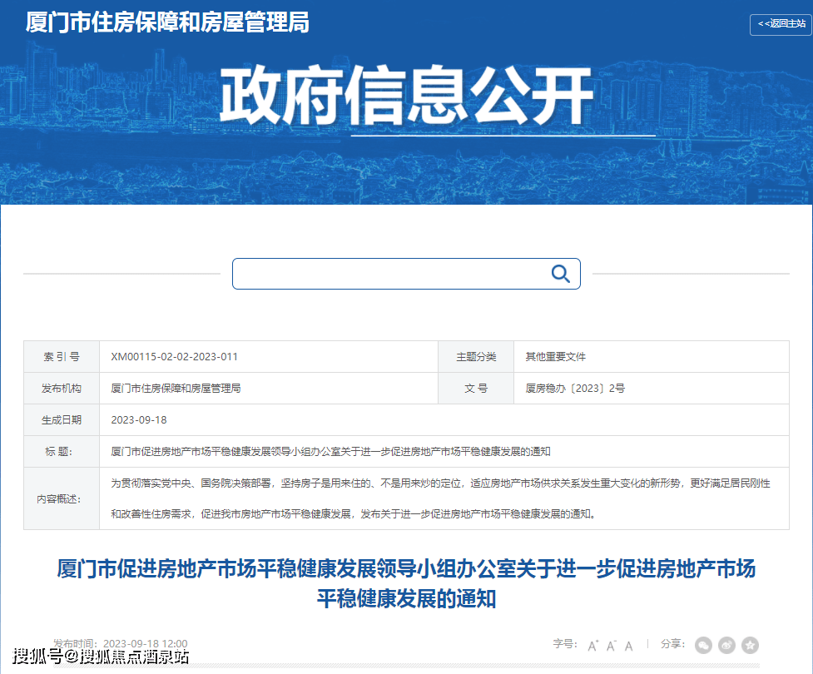Click the search magnifier icon
The height and width of the screenshot is (674, 813).
(559, 273)
